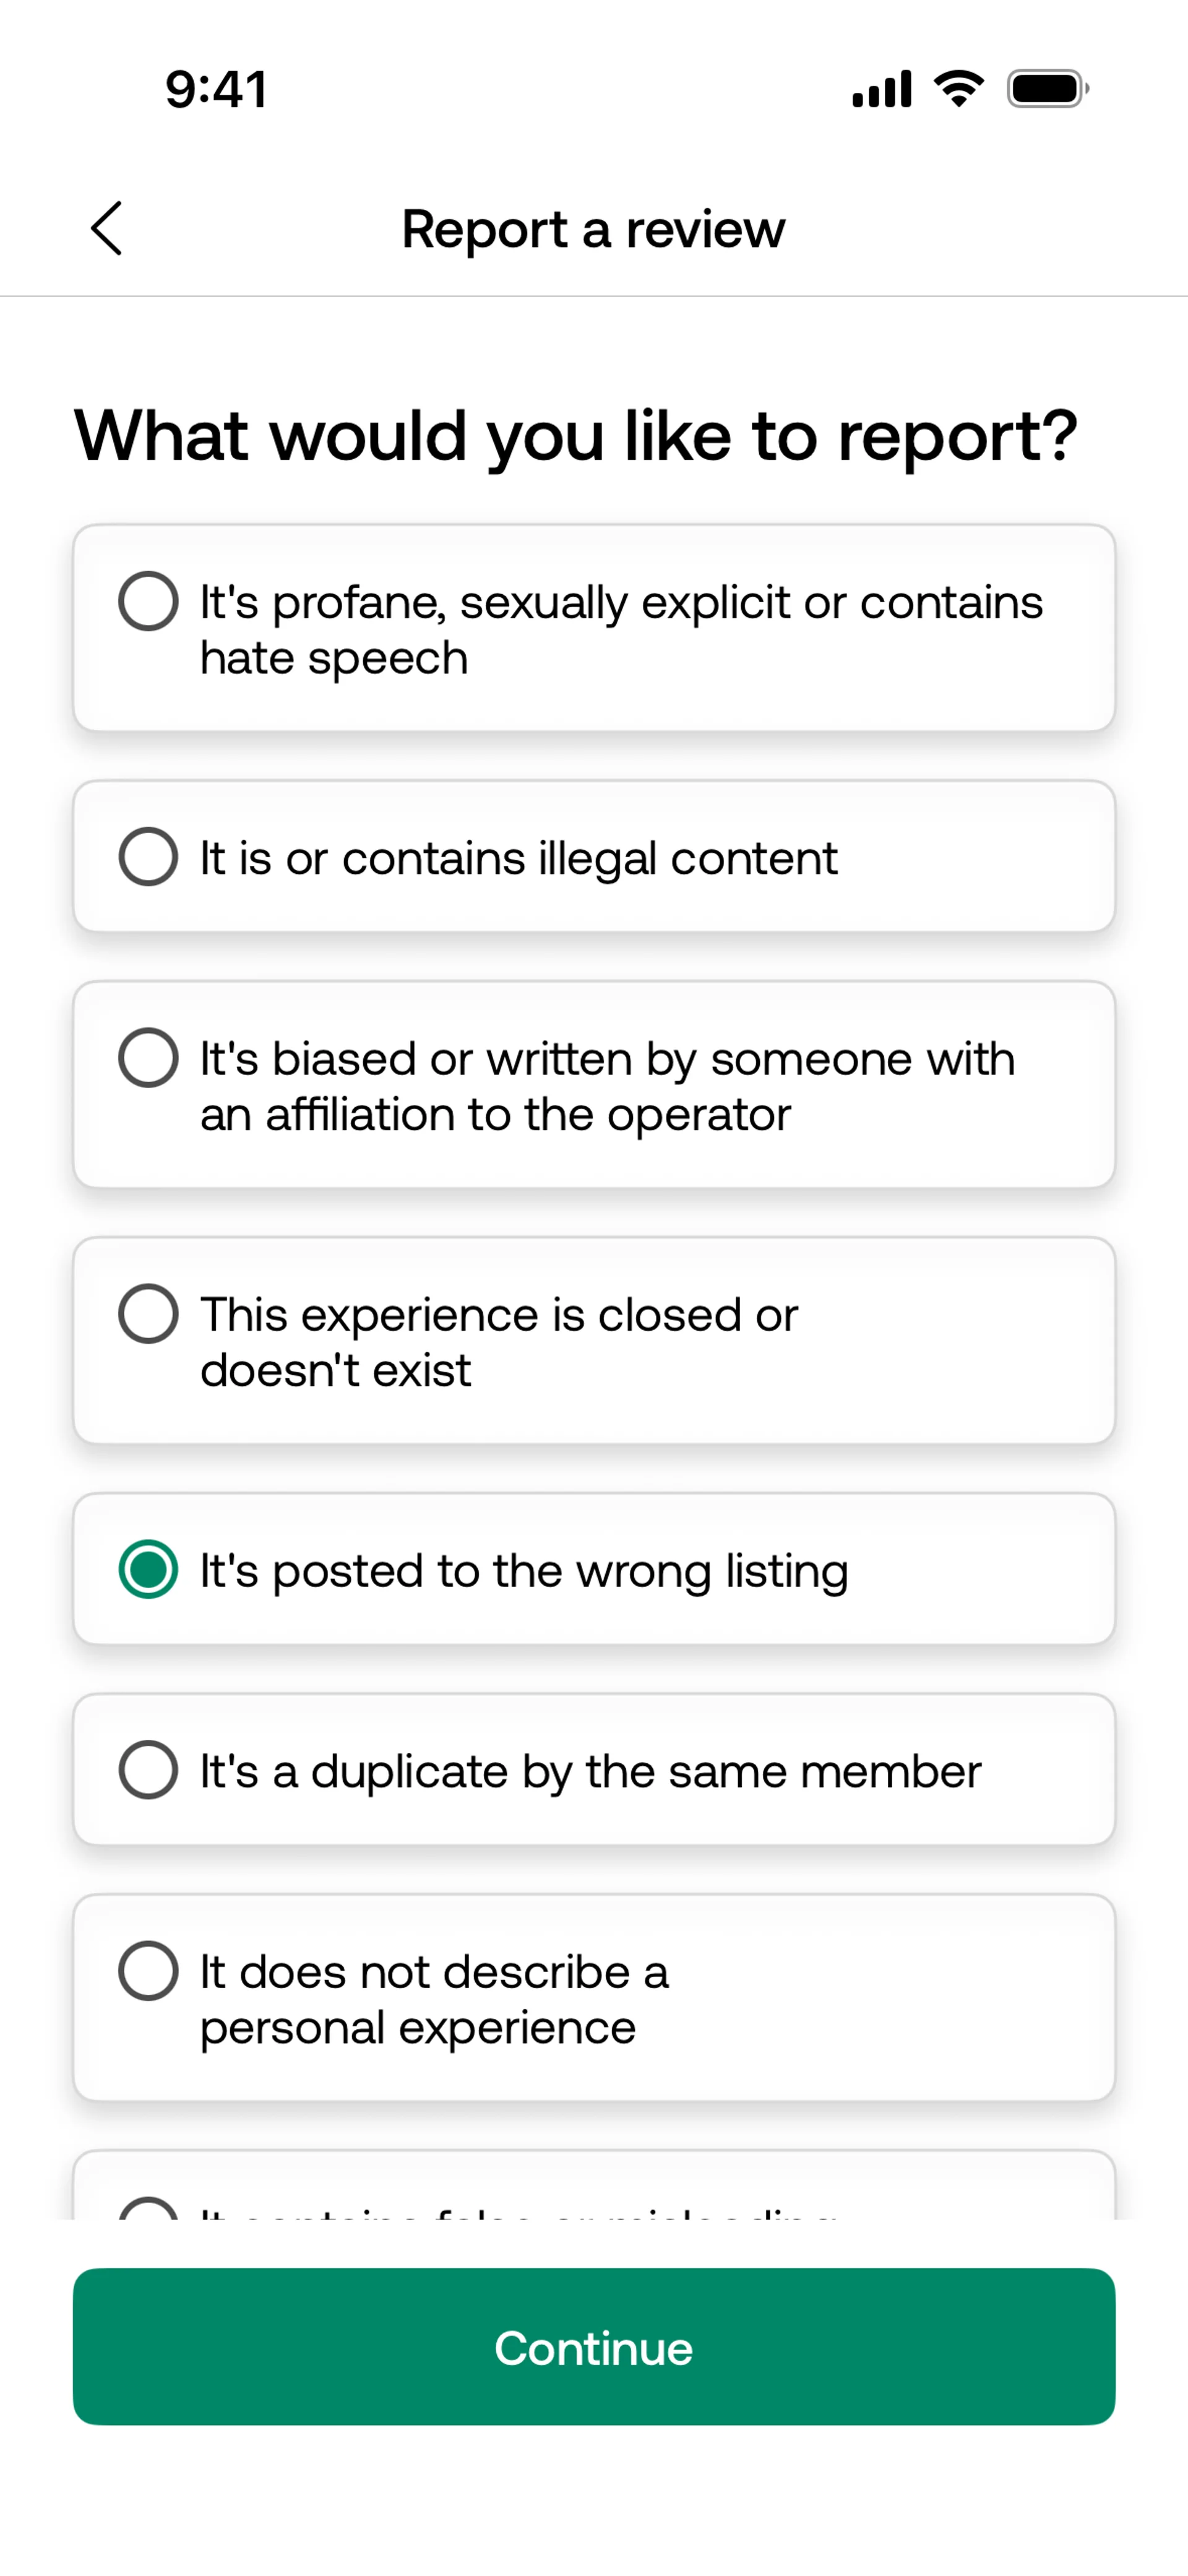This screenshot has width=1188, height=2576.
Task: Tap the "This experience is closed" option text
Action: coord(498,1341)
